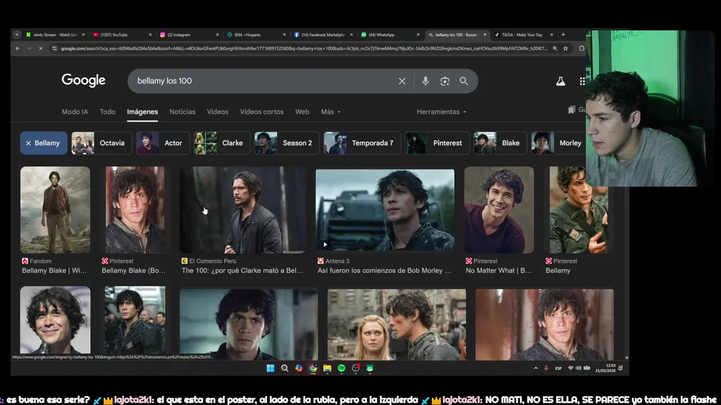Screen dimensions: 721x405
Task: Go back in browser history
Action: (x=17, y=48)
